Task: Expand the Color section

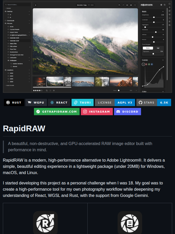Action: [163, 92]
